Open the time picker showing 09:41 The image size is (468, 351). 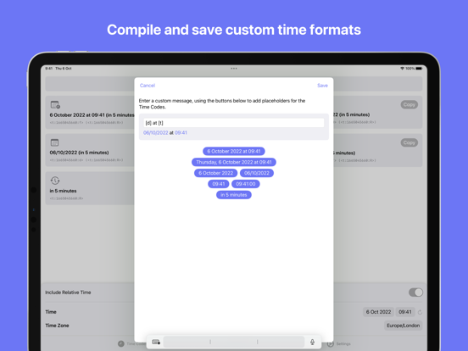coord(405,312)
